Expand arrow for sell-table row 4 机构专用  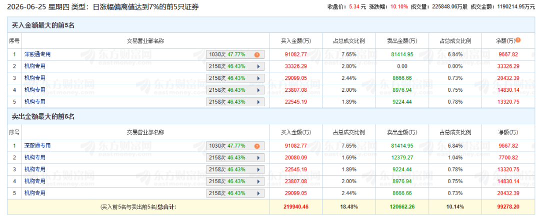tap(258, 181)
